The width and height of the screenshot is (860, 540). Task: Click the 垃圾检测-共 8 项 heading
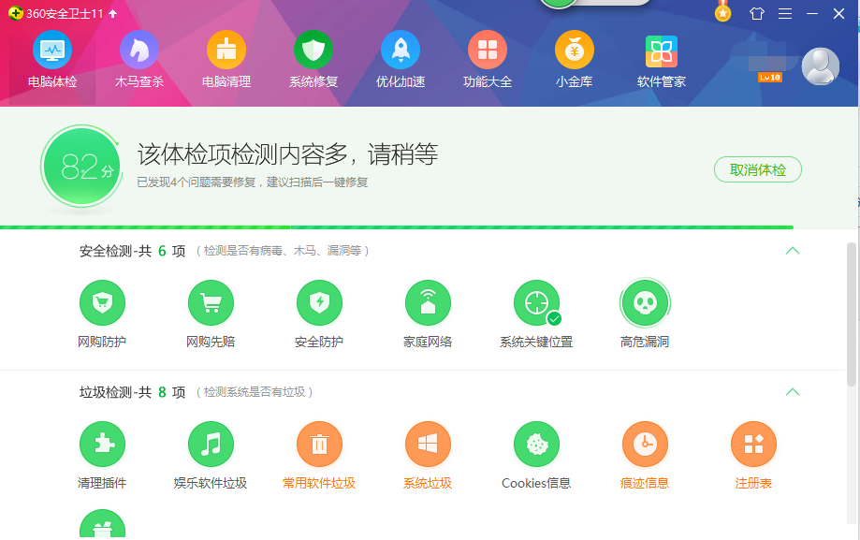[x=132, y=392]
